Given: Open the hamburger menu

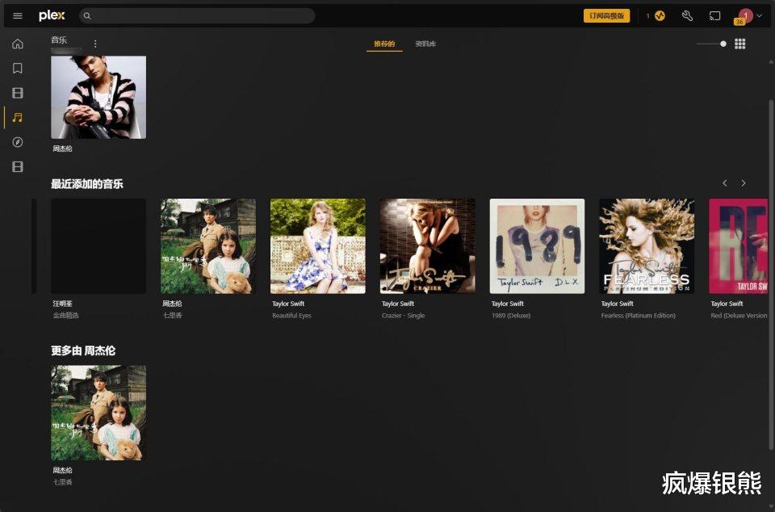Looking at the screenshot, I should click(17, 16).
